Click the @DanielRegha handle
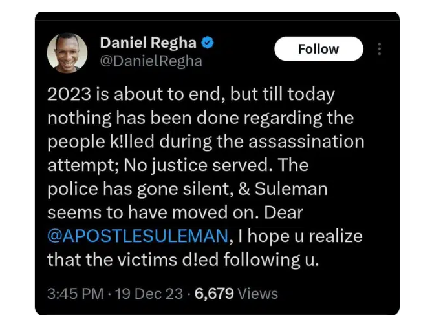Image resolution: width=432 pixels, height=324 pixels. tap(151, 61)
